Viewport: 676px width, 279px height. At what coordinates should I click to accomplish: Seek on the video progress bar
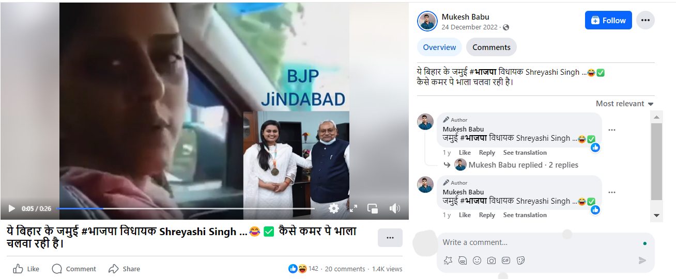[185, 209]
